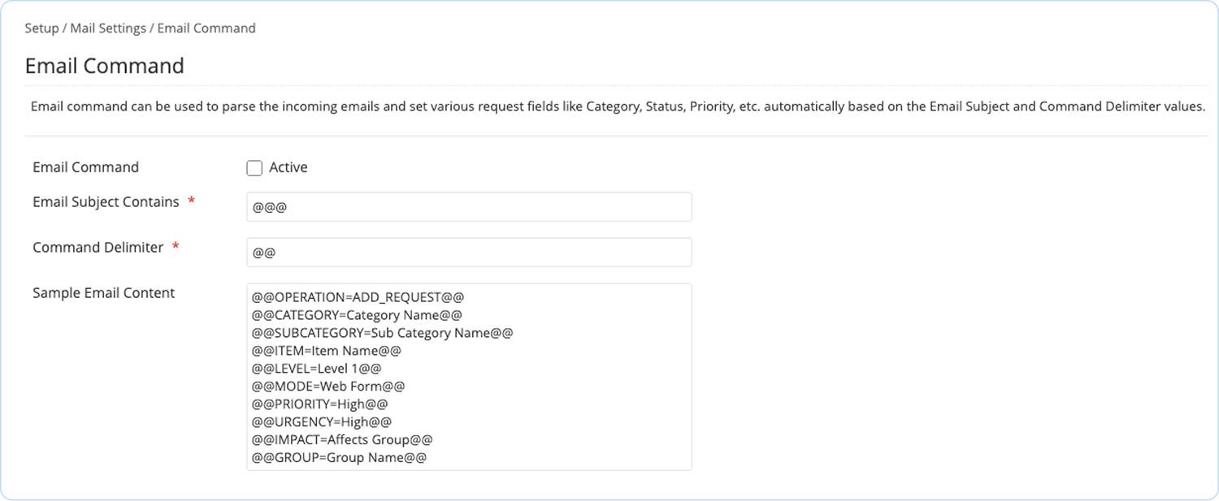Click the Command Delimiter field label

[98, 247]
